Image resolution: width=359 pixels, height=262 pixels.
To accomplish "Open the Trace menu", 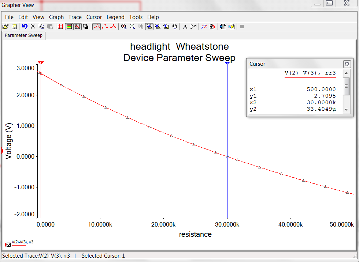I will 75,17.
